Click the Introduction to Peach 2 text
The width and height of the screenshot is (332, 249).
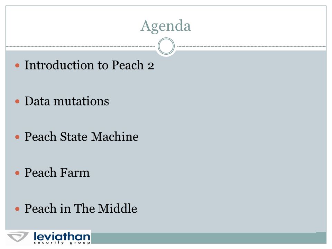[89, 65]
